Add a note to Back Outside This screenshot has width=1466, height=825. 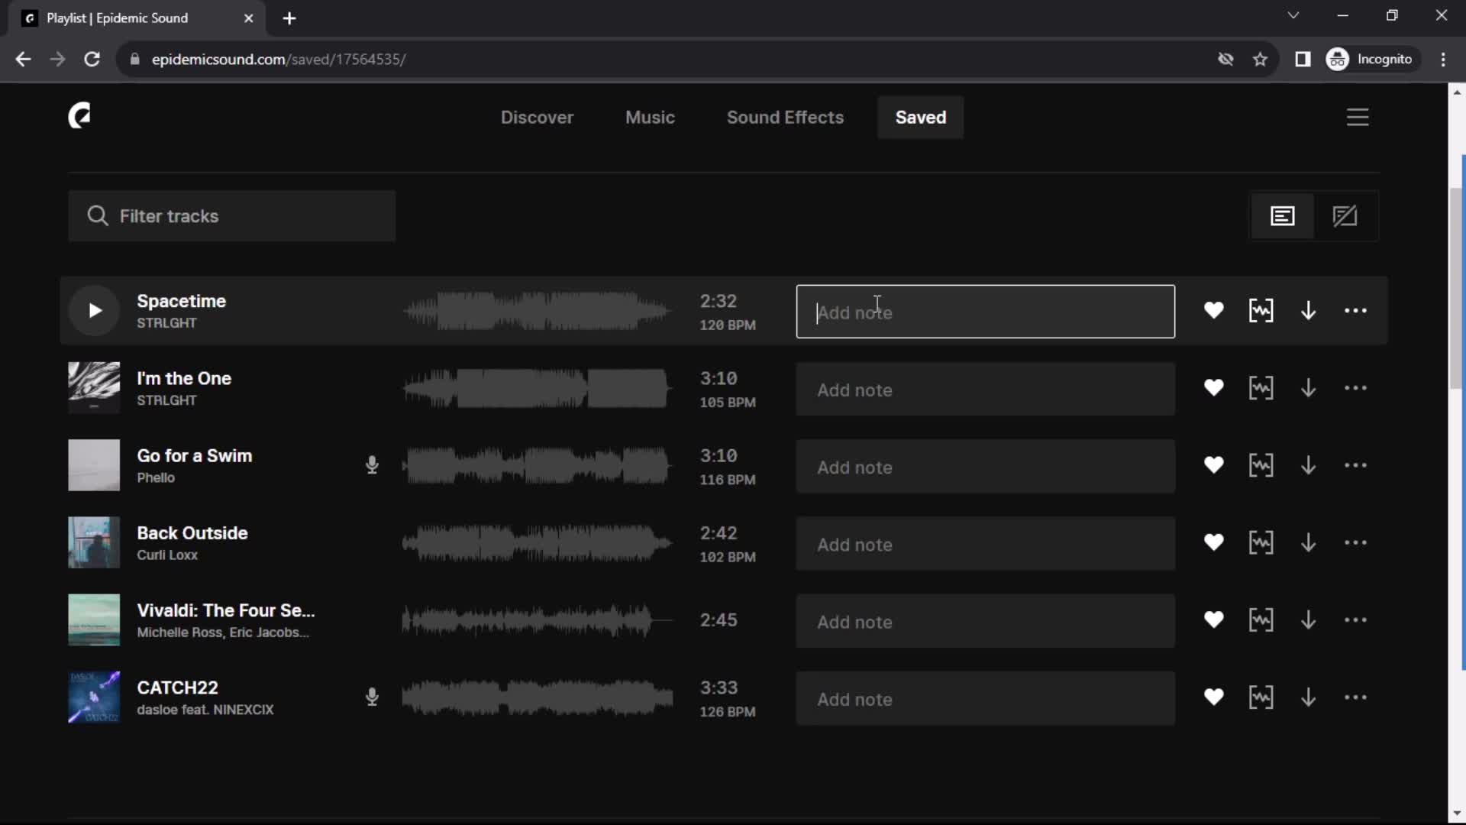(x=985, y=544)
